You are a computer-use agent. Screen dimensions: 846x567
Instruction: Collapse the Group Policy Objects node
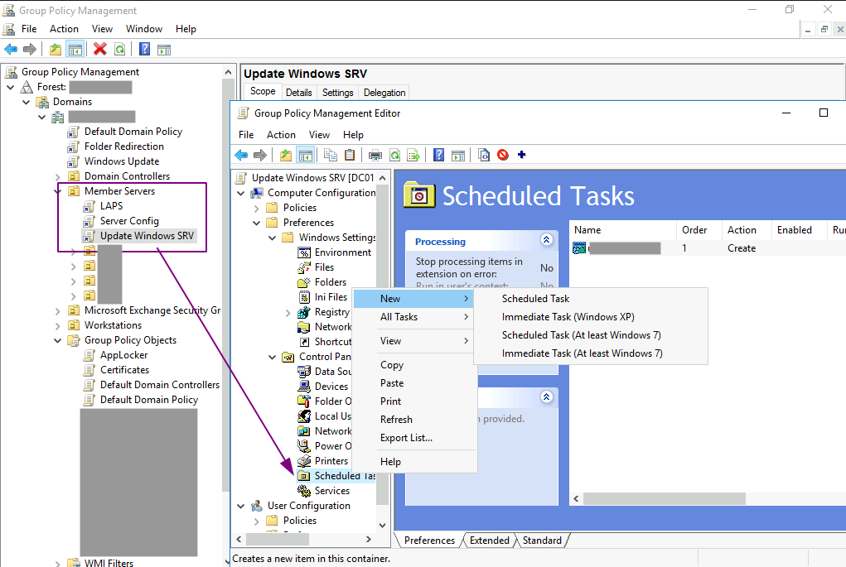[x=57, y=339]
